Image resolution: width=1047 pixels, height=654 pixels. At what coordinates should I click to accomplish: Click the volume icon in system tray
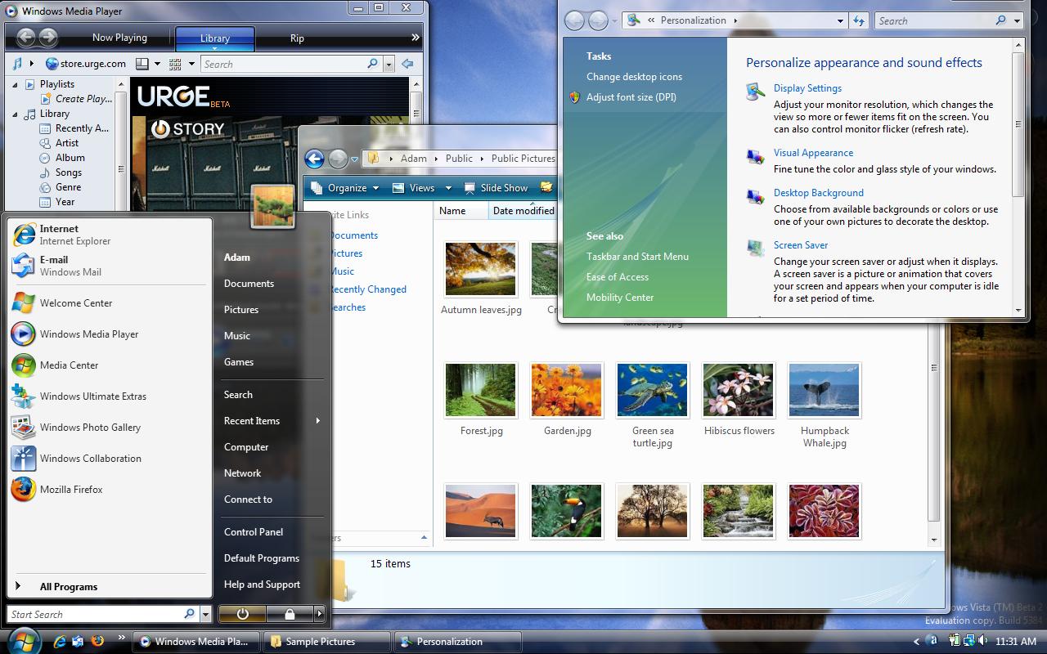(x=984, y=641)
